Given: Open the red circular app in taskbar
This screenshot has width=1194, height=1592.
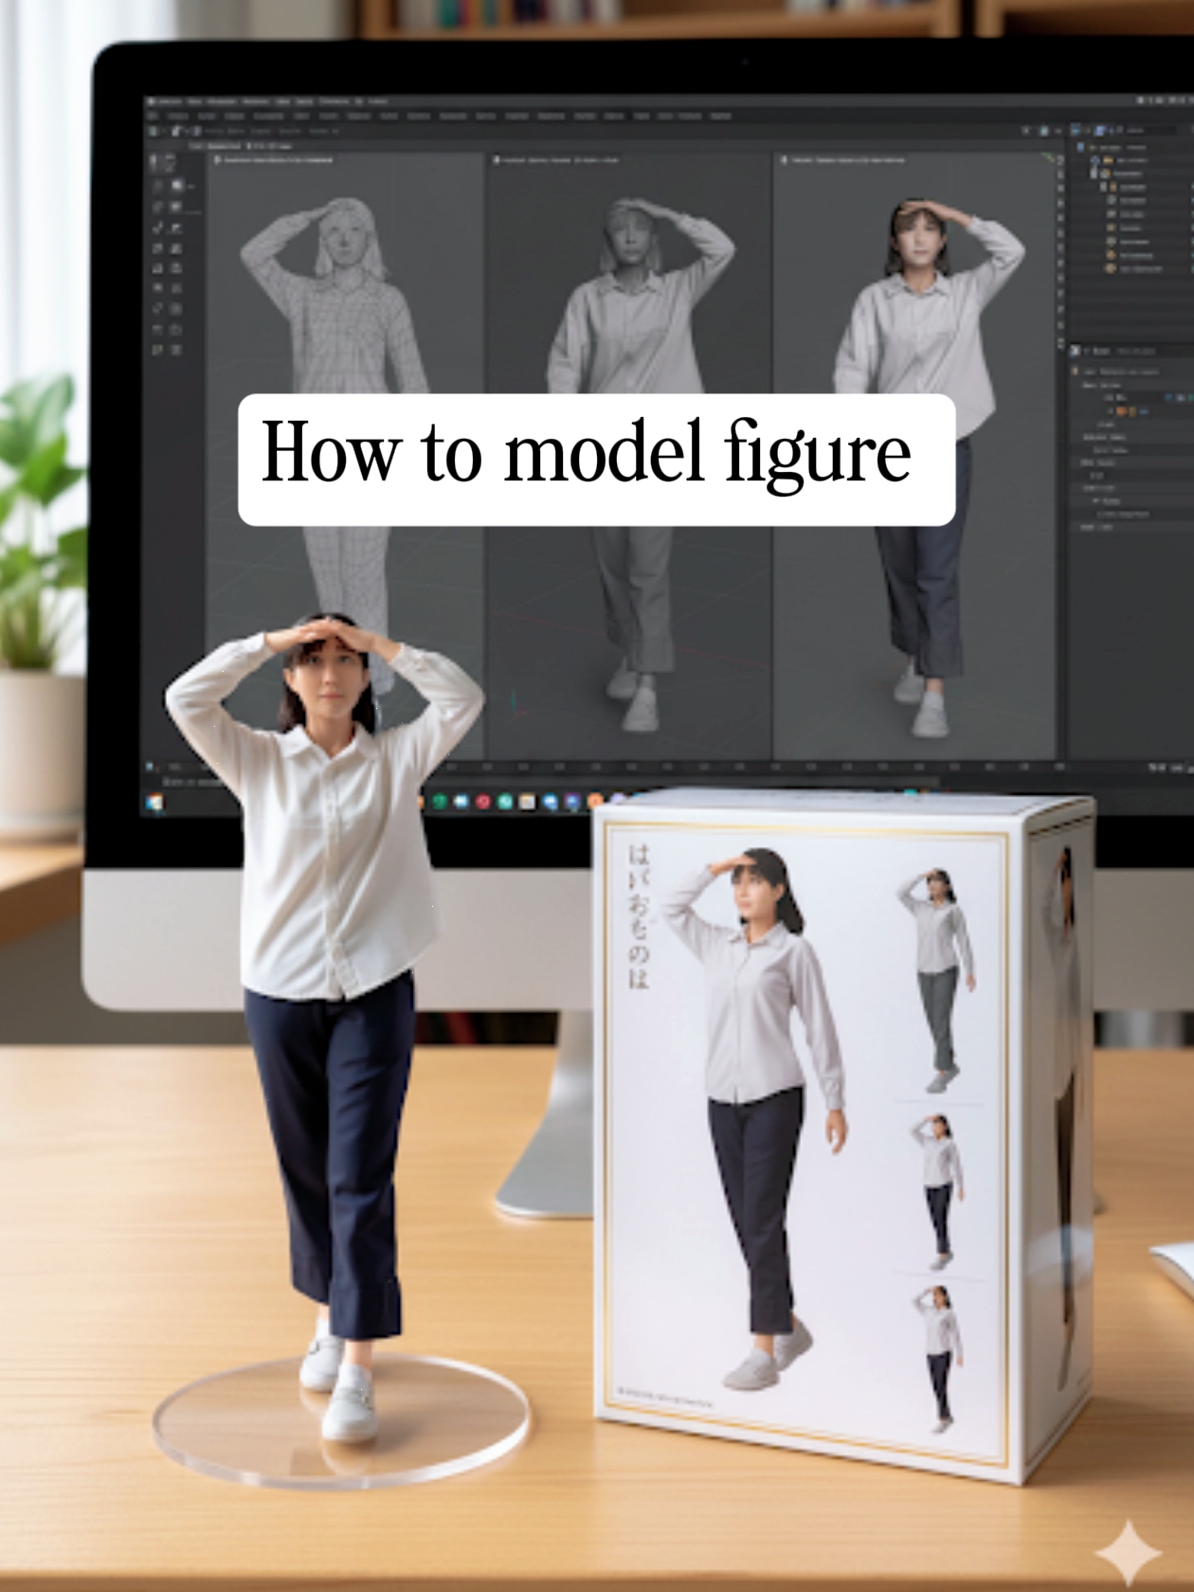Looking at the screenshot, I should point(483,802).
